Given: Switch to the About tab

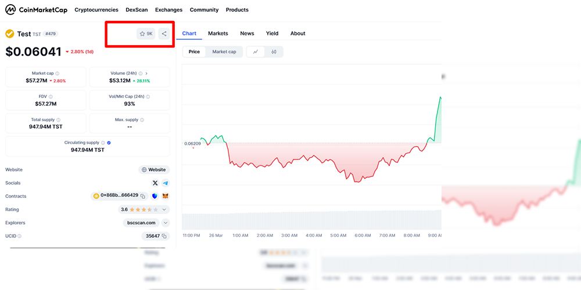Looking at the screenshot, I should [298, 33].
